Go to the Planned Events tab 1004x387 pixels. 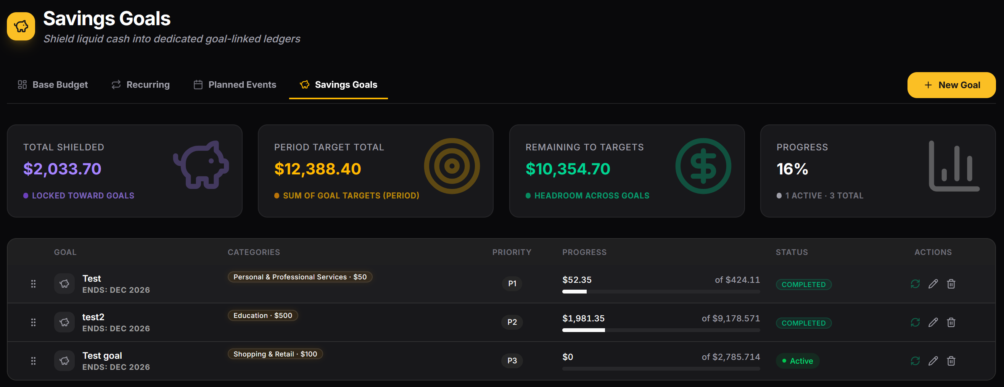click(x=235, y=85)
